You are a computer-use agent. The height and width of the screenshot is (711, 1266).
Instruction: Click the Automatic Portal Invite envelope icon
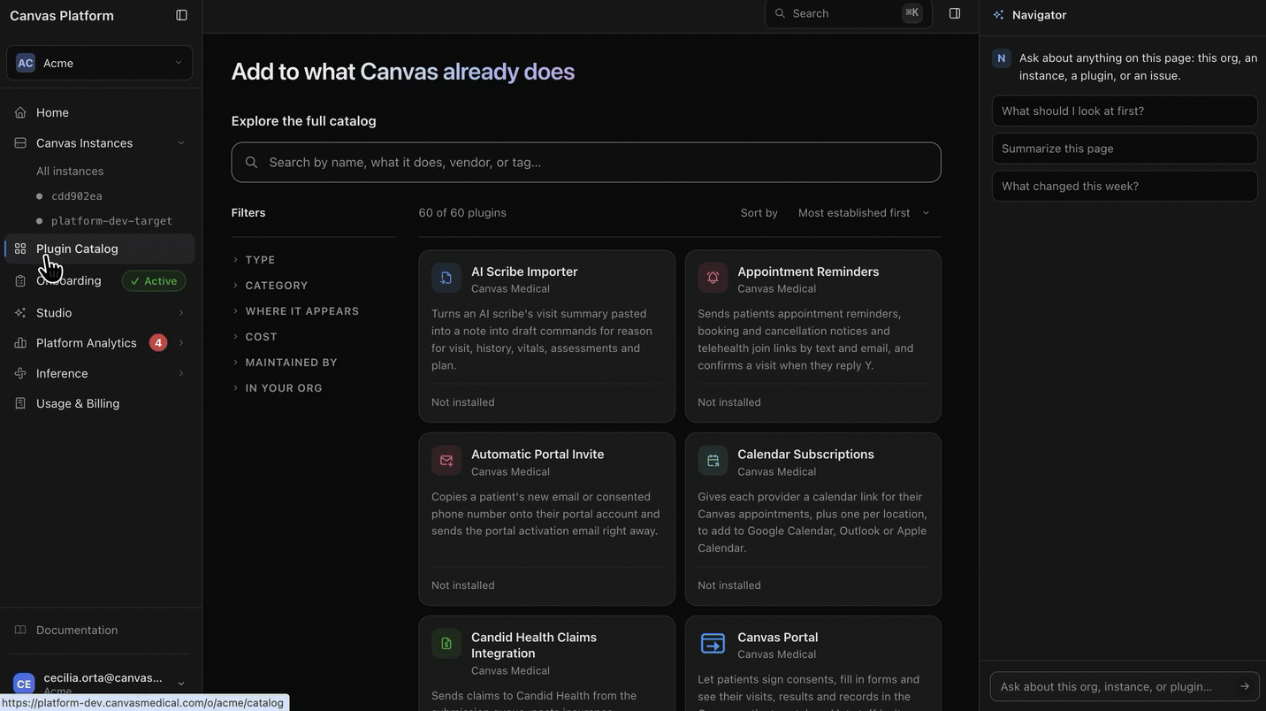click(x=446, y=461)
